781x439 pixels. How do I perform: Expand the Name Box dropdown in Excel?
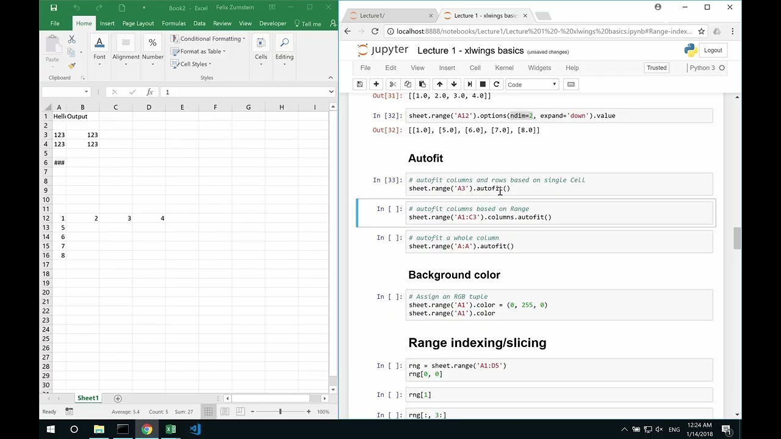point(86,92)
